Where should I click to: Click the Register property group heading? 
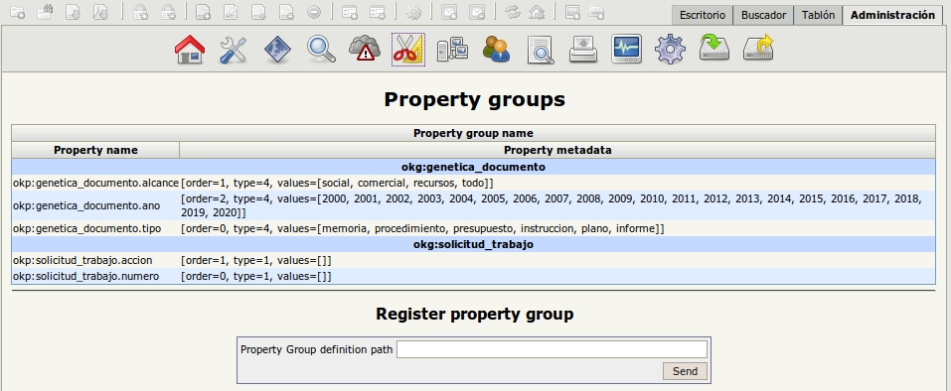click(475, 315)
